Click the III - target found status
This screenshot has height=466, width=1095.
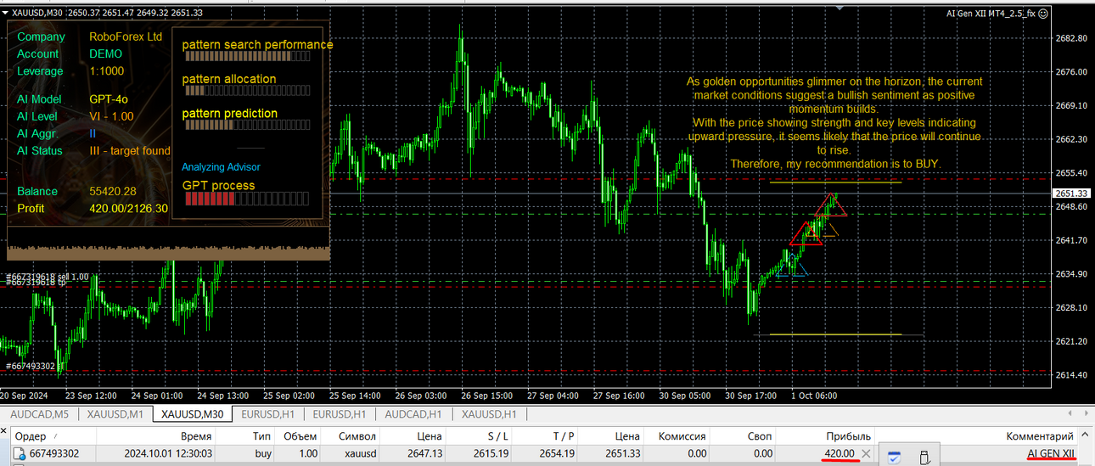pos(130,150)
